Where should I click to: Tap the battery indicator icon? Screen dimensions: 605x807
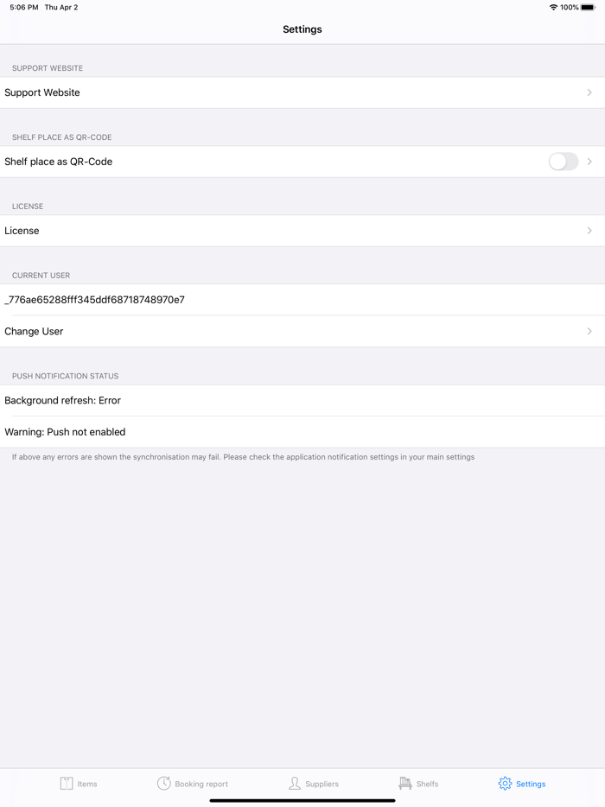coord(588,8)
